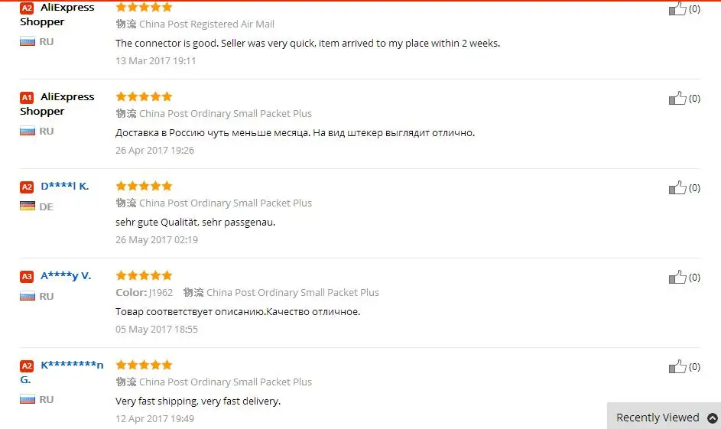Like A****y V.'s review with thumbs-up
The width and height of the screenshot is (721, 429).
(677, 277)
